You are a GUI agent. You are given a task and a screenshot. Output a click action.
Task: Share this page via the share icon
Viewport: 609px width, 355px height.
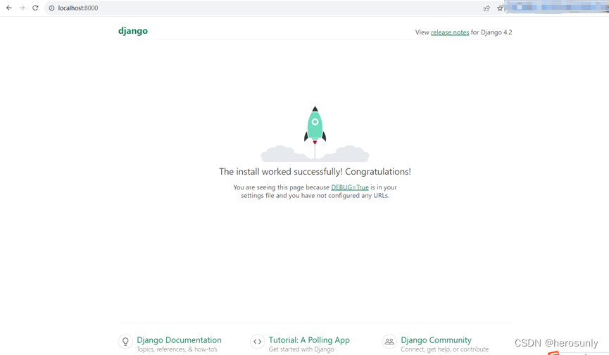486,8
